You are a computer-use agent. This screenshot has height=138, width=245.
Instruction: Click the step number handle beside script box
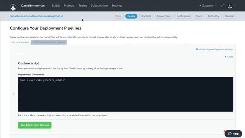click(x=13, y=94)
